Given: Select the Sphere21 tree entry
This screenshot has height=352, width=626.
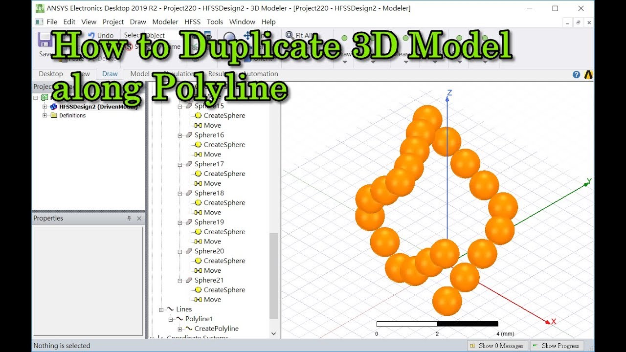Looking at the screenshot, I should click(x=209, y=281).
